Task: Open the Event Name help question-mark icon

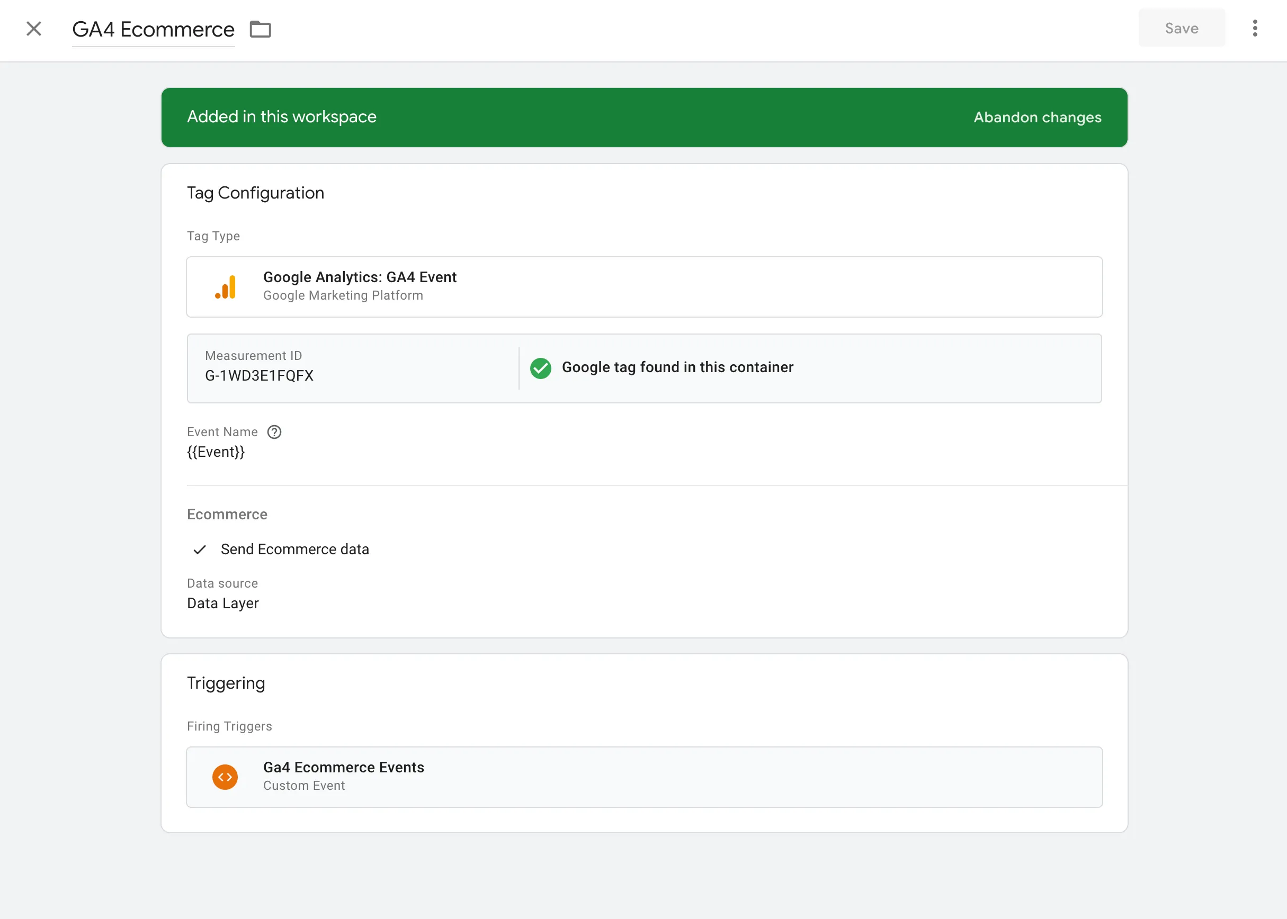Action: (274, 433)
